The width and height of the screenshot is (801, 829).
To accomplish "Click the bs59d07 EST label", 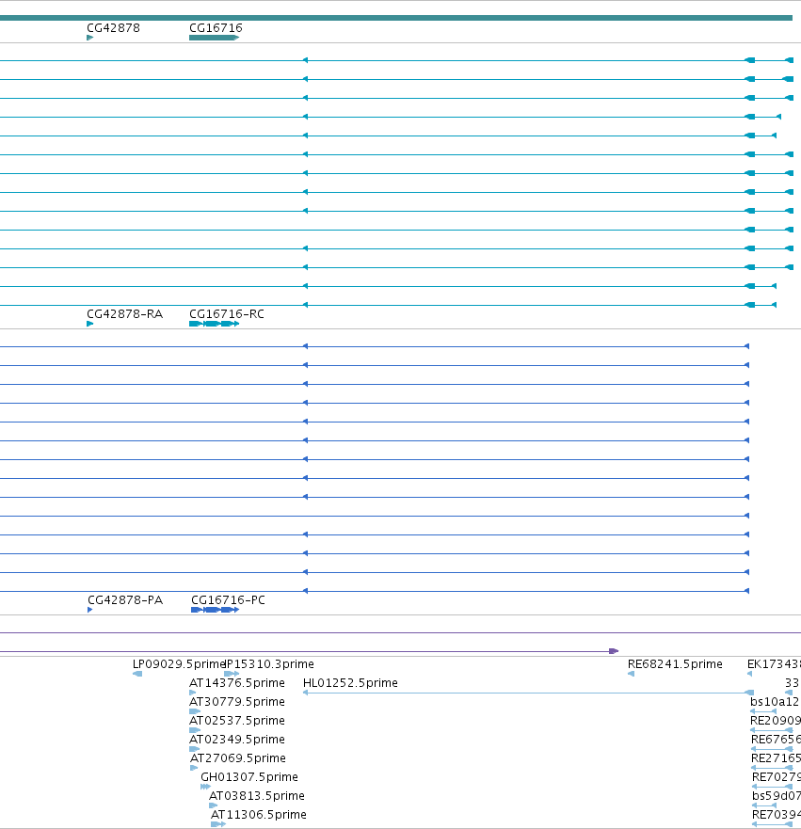I will pos(777,796).
